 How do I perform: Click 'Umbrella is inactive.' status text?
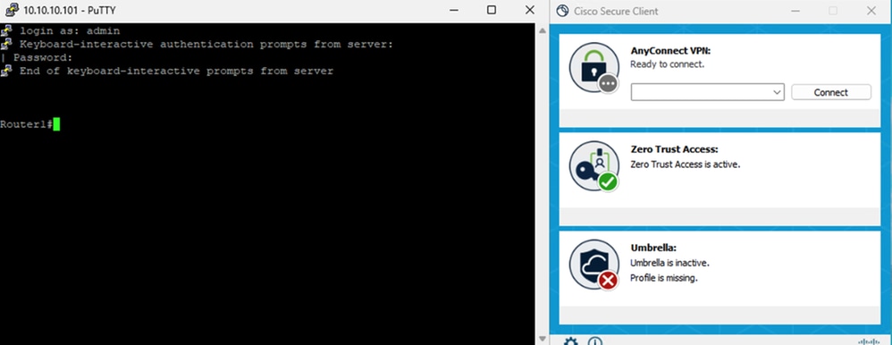670,263
